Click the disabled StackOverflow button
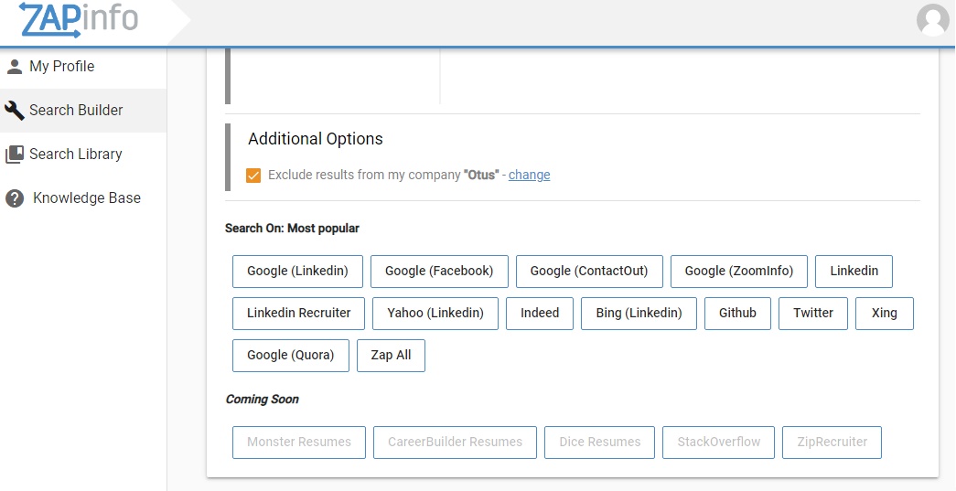The height and width of the screenshot is (491, 956). [719, 443]
